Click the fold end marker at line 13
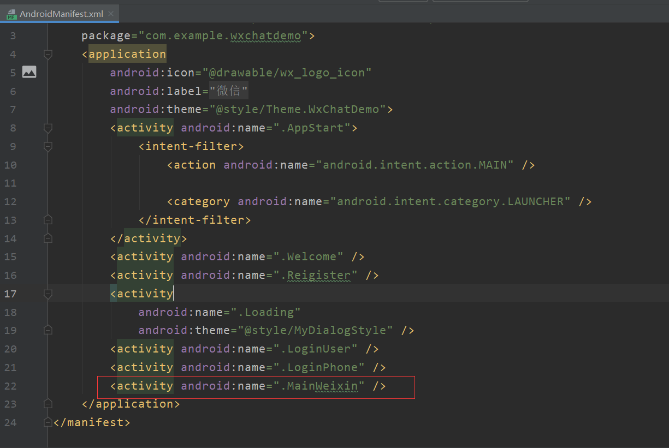The image size is (669, 448). pos(48,220)
